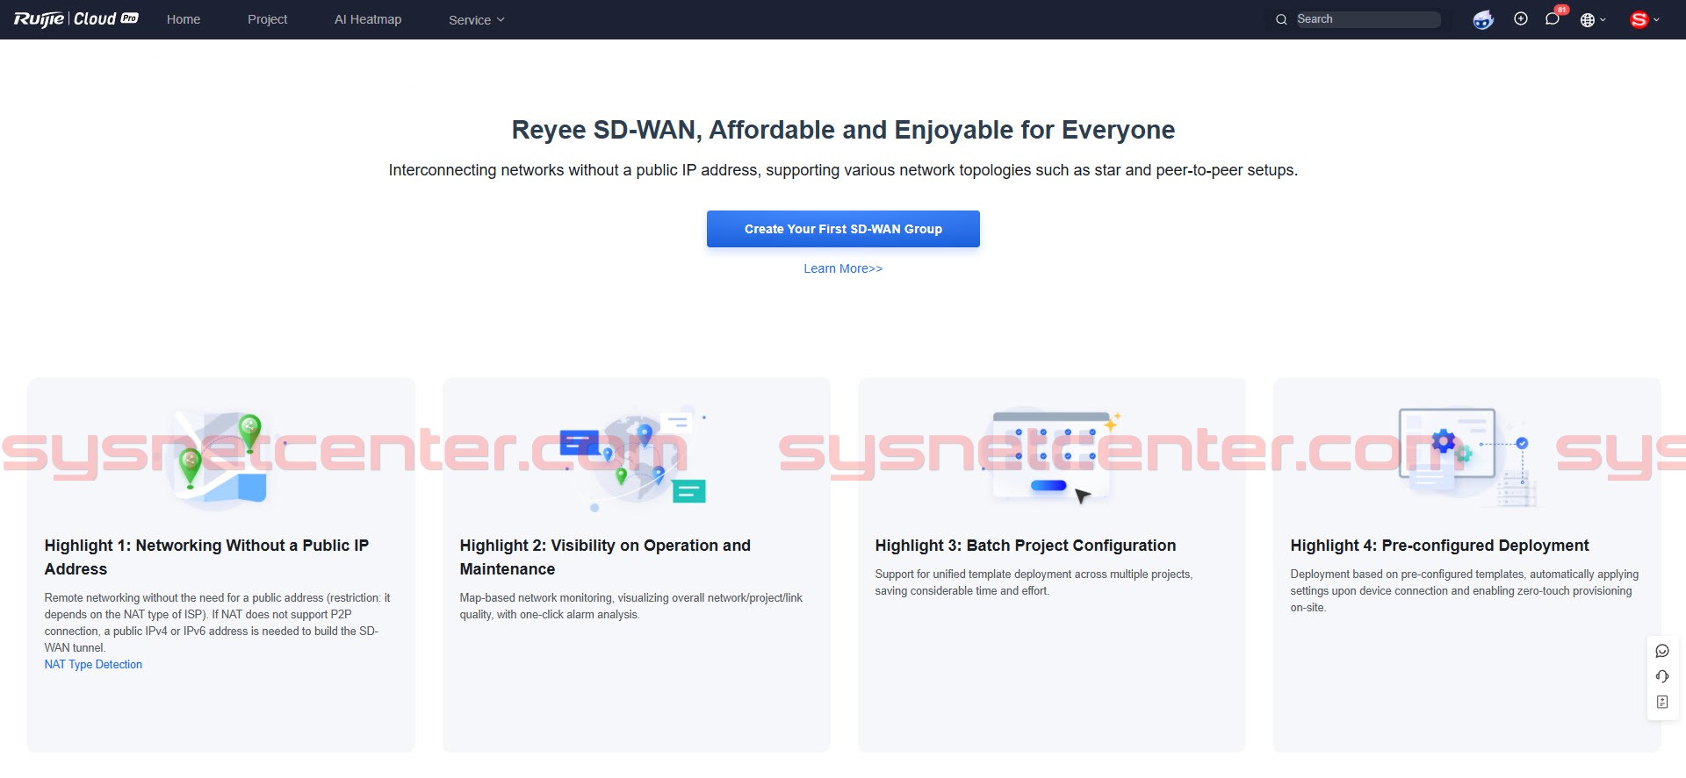Click 'Deployment based on pre-configured templates' description
The width and height of the screenshot is (1686, 778).
tap(1464, 590)
